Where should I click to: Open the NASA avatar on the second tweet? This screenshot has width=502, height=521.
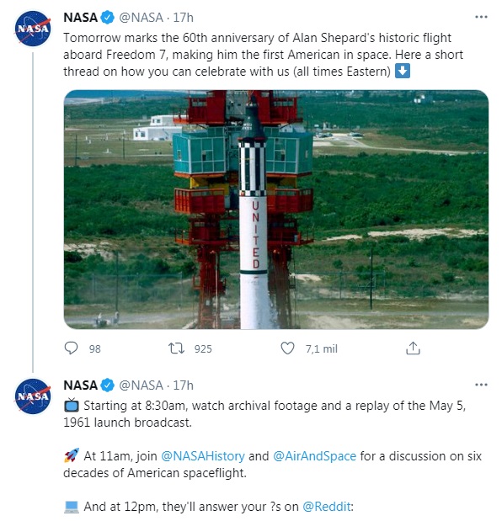coord(33,396)
